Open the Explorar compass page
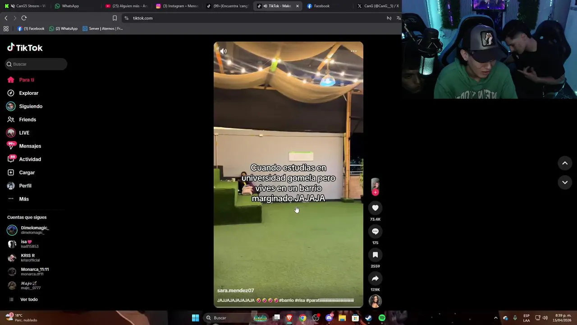Screen dimensions: 577x325 [x=23, y=93]
